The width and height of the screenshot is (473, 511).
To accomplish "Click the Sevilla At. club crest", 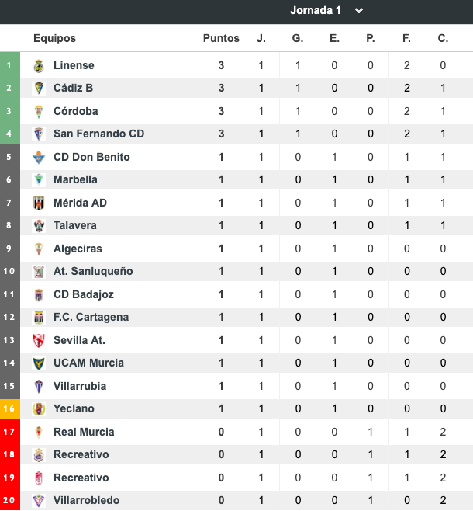I will 39,341.
